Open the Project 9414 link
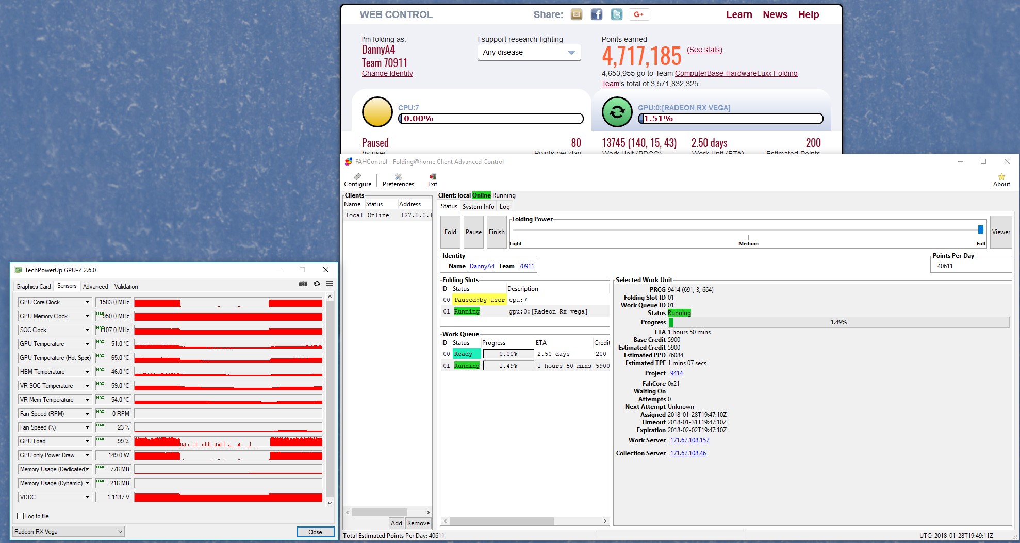The width and height of the screenshot is (1020, 543). point(677,373)
